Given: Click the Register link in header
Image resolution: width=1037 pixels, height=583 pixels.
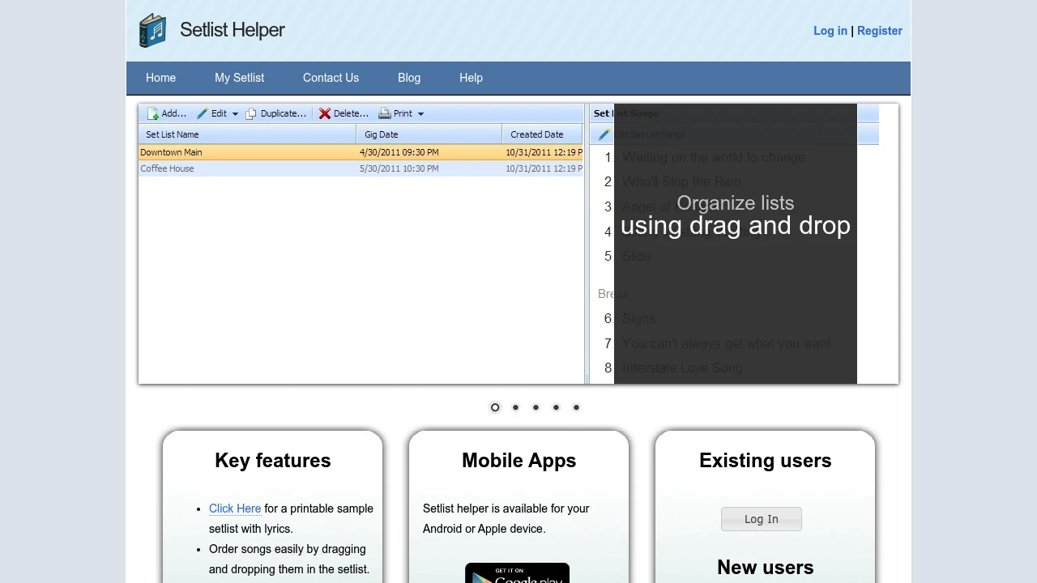Looking at the screenshot, I should point(880,31).
